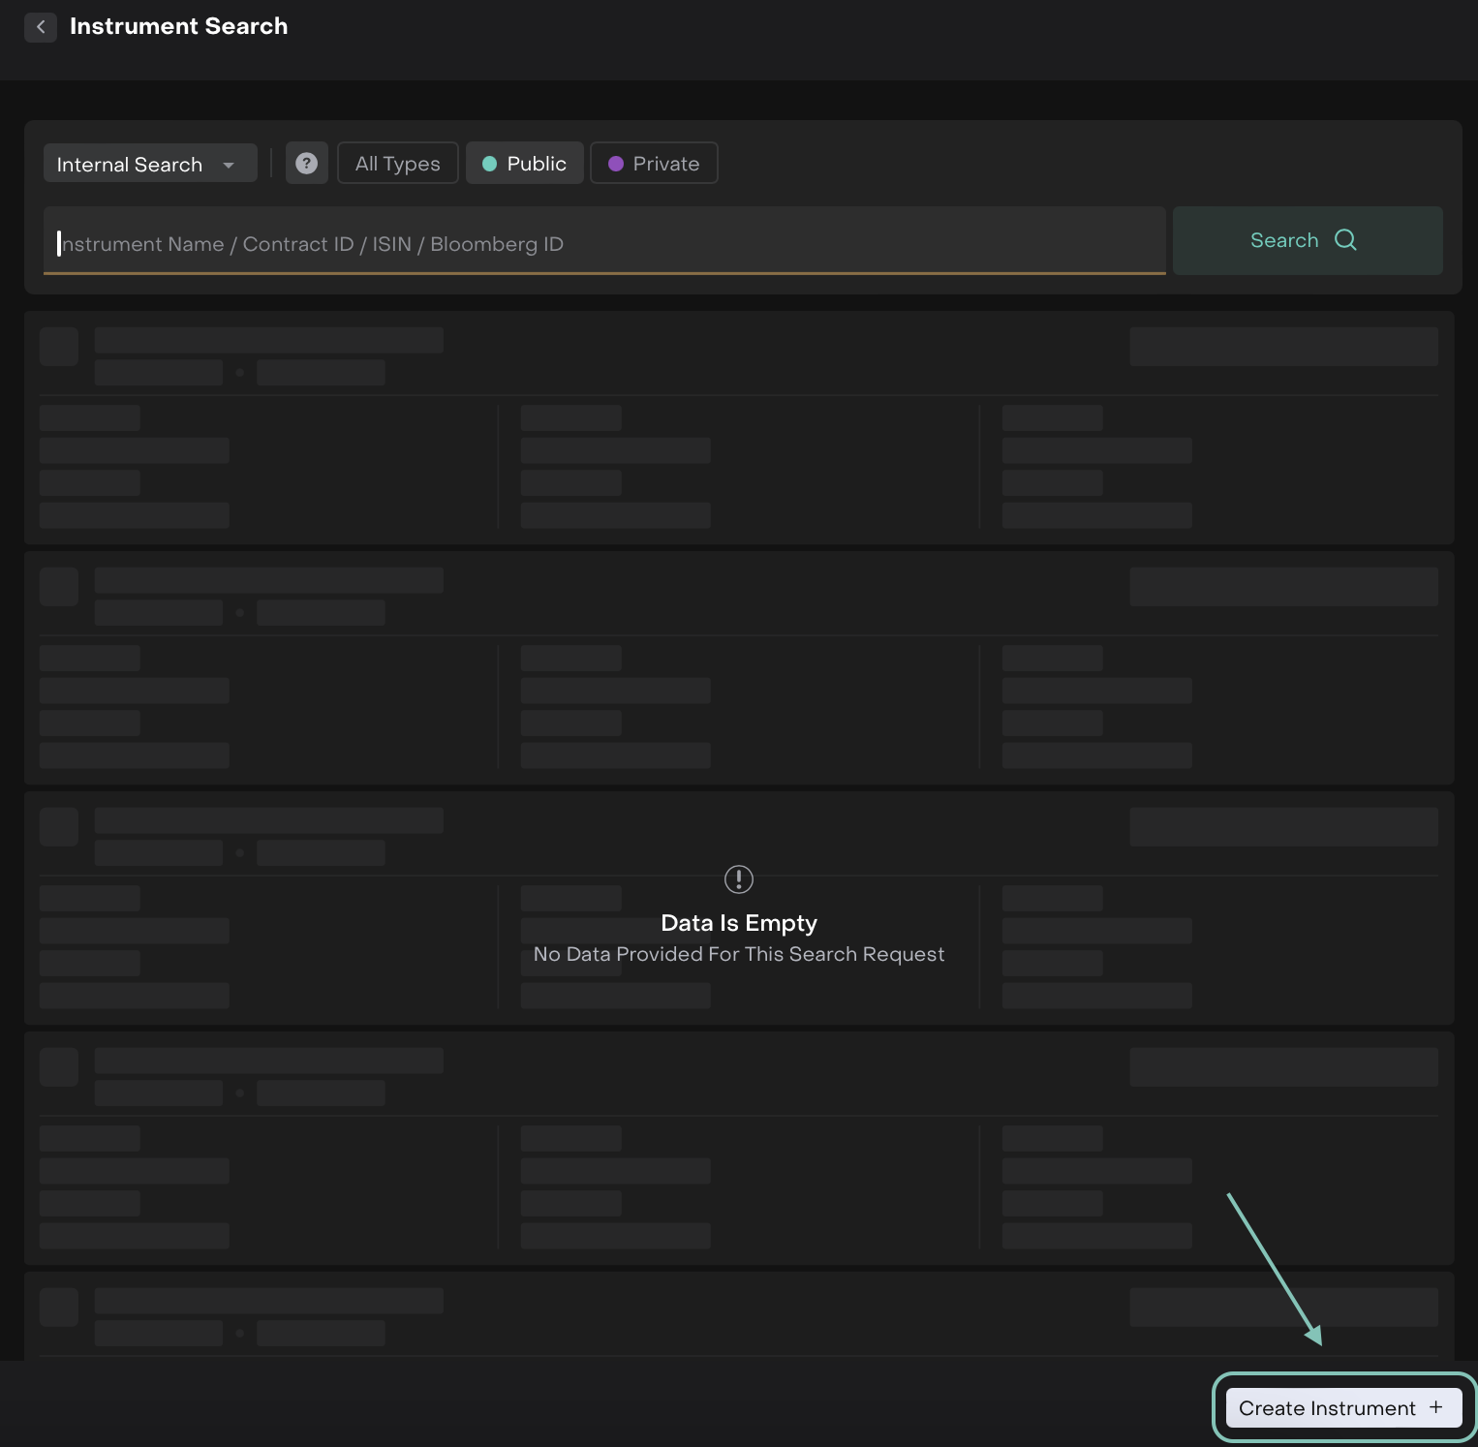Click the exclamation alert icon
The width and height of the screenshot is (1478, 1447).
pyautogui.click(x=738, y=879)
